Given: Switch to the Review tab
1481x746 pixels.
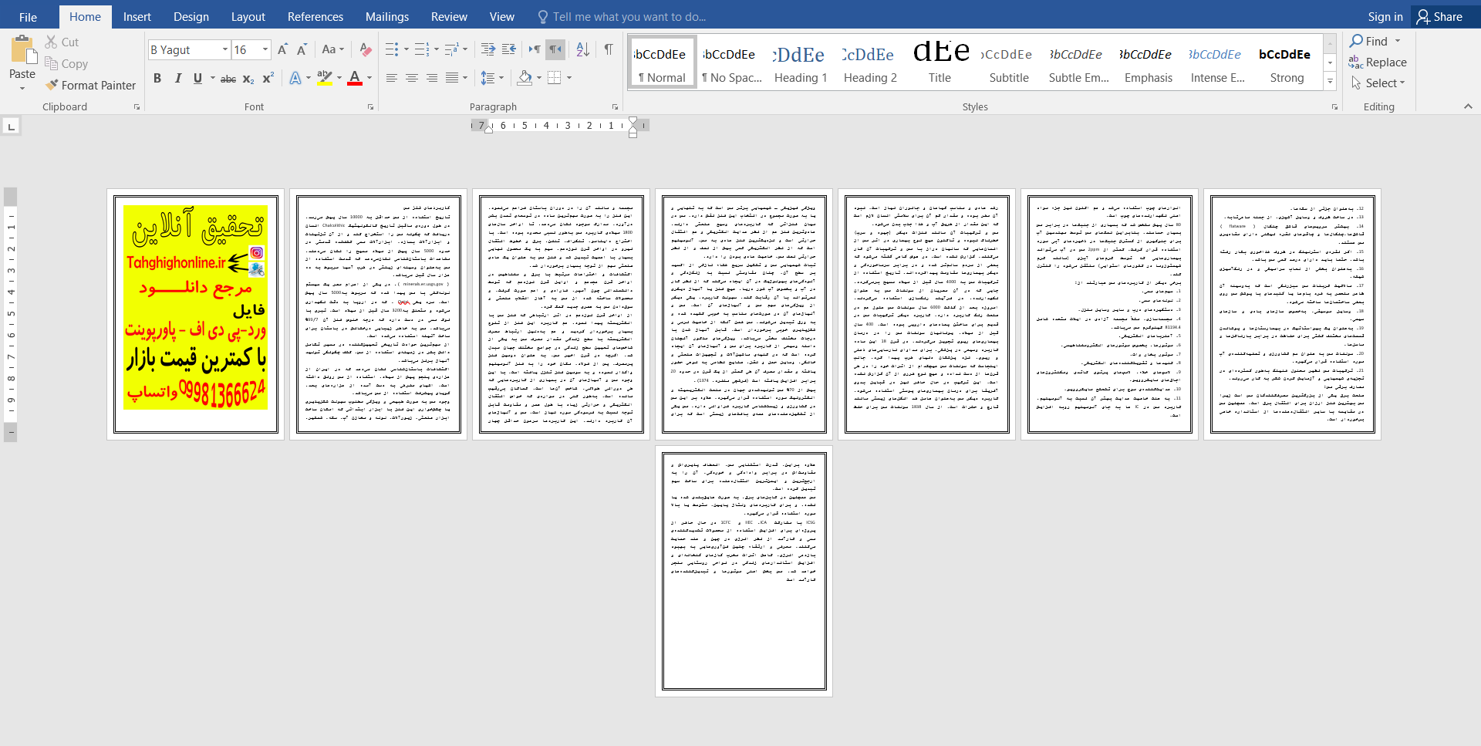Looking at the screenshot, I should 449,17.
